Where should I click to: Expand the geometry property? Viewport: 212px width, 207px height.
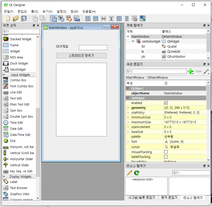128,108
